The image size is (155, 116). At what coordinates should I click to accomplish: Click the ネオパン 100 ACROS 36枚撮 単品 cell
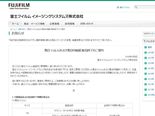(69, 111)
